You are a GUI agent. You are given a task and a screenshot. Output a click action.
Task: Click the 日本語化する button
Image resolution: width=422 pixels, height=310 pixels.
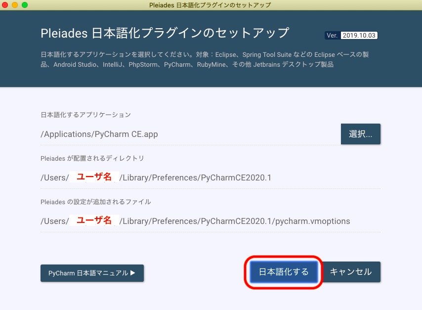tap(284, 272)
